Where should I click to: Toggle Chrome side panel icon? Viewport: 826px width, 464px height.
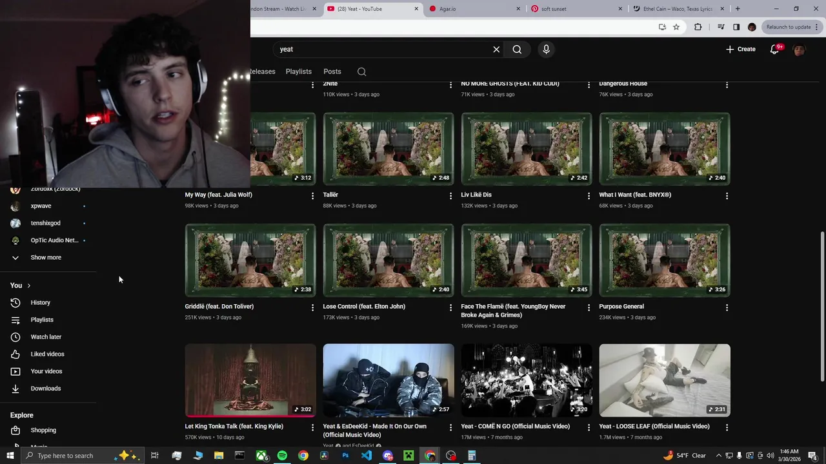point(736,27)
